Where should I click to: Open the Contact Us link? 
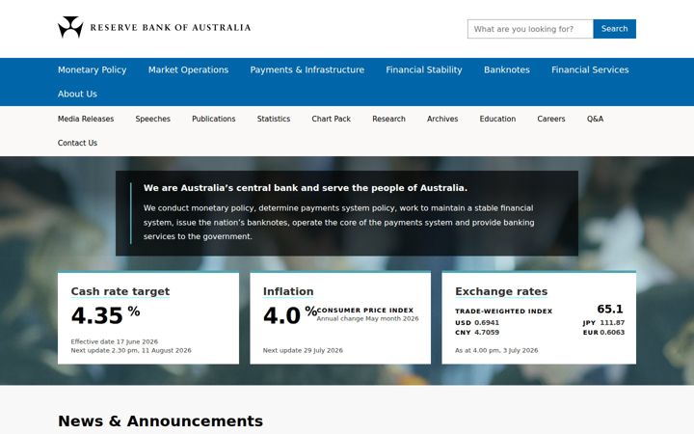pyautogui.click(x=77, y=143)
